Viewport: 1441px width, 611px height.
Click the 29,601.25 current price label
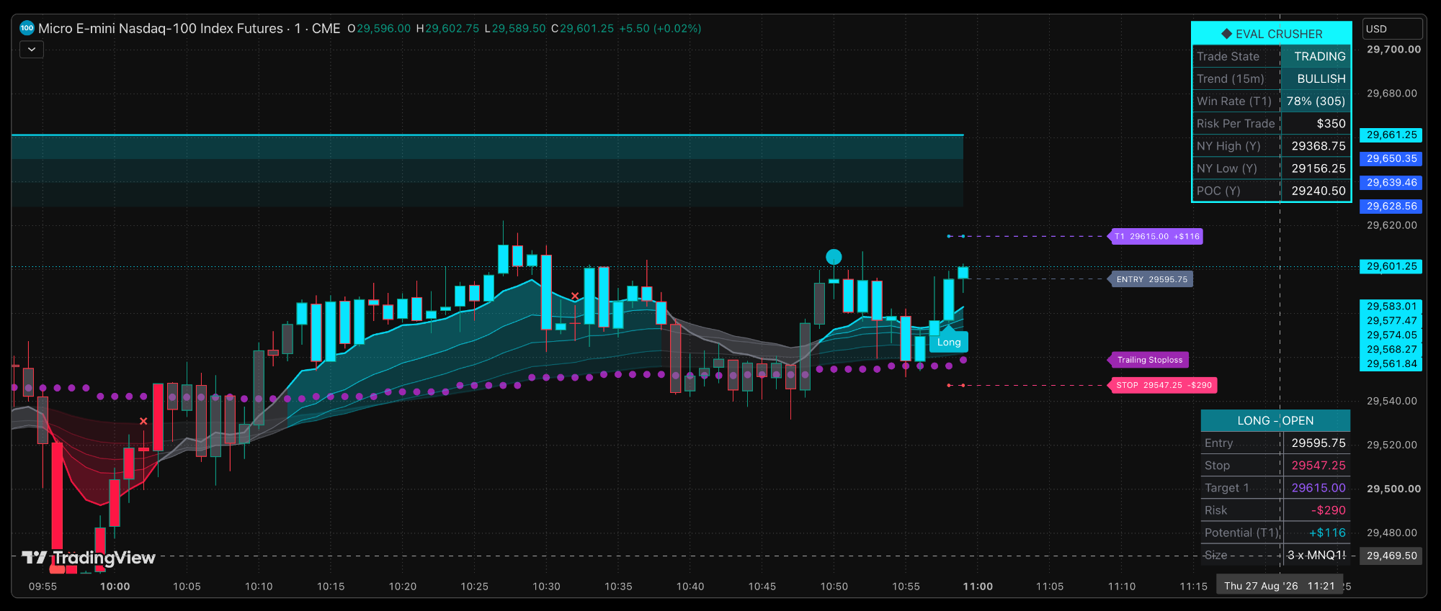tap(1391, 266)
